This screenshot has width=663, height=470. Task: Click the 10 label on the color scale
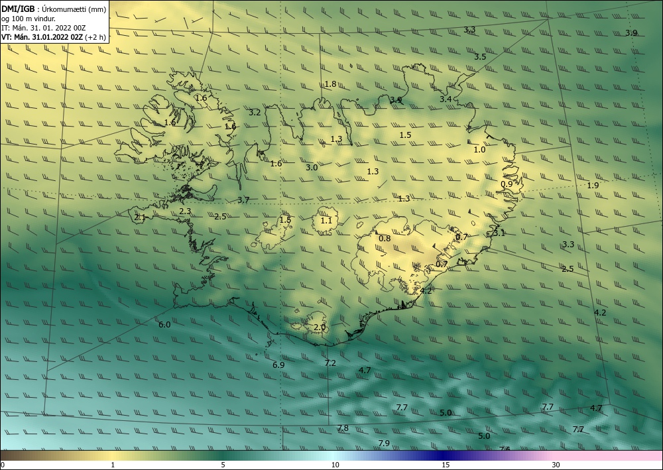click(x=335, y=465)
